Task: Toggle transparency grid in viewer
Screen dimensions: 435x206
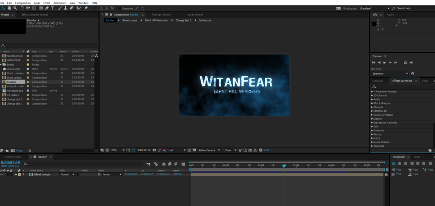Action: 194,150
